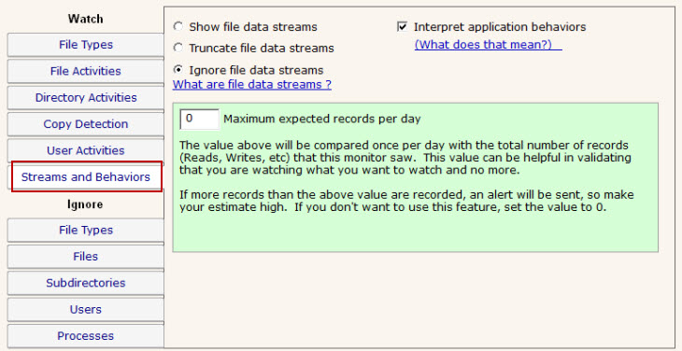Go to the Ignore Users tab

pyautogui.click(x=86, y=310)
